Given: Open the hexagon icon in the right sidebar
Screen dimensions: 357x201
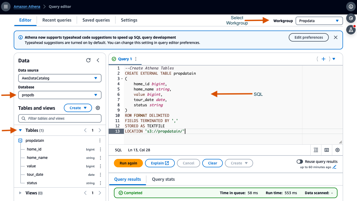Looking at the screenshot, I should point(351,18).
